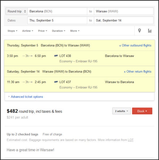Click the Barcelona (BCN) origin field
Screen dimensions: 159x160
click(57, 11)
